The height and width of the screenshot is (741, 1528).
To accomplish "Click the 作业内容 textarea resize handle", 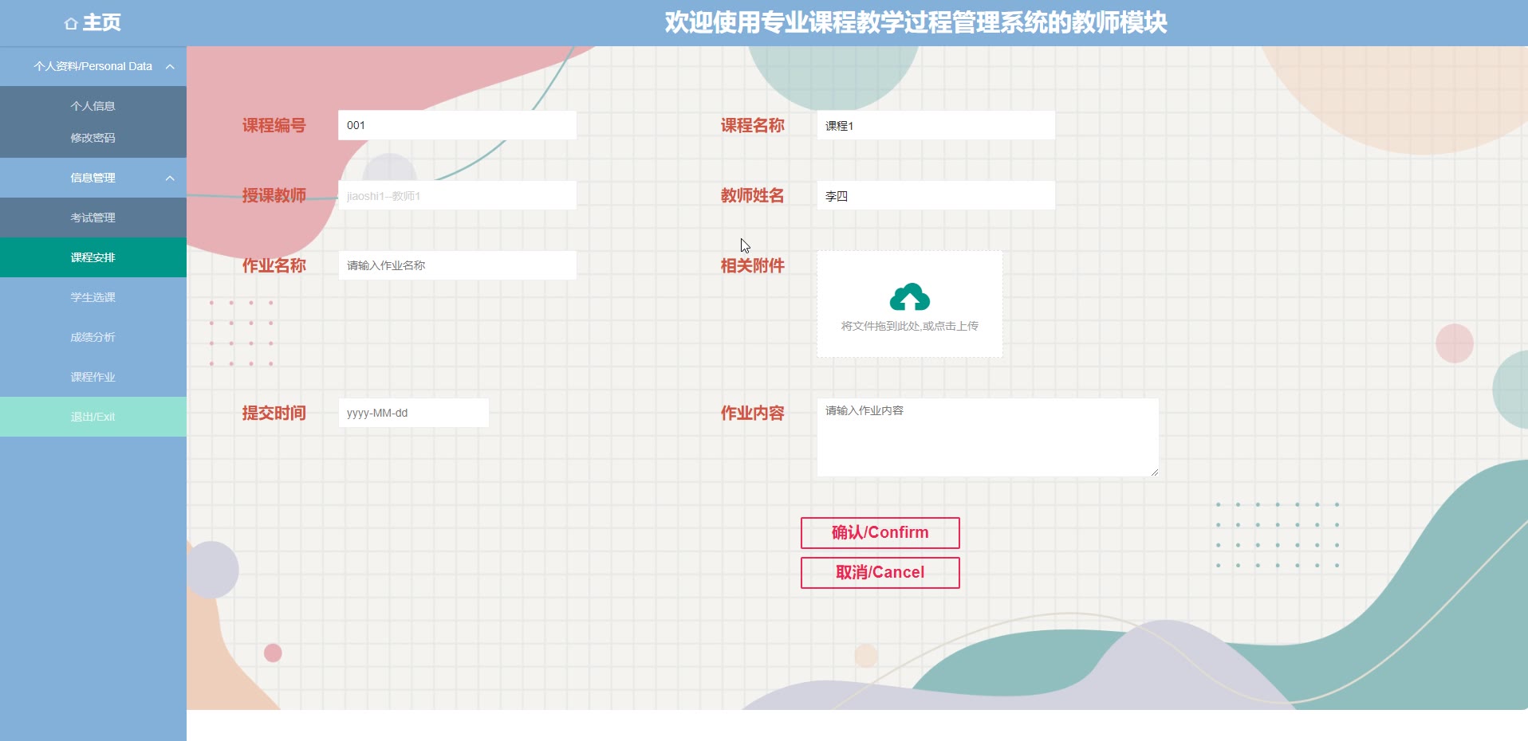I will 1154,472.
